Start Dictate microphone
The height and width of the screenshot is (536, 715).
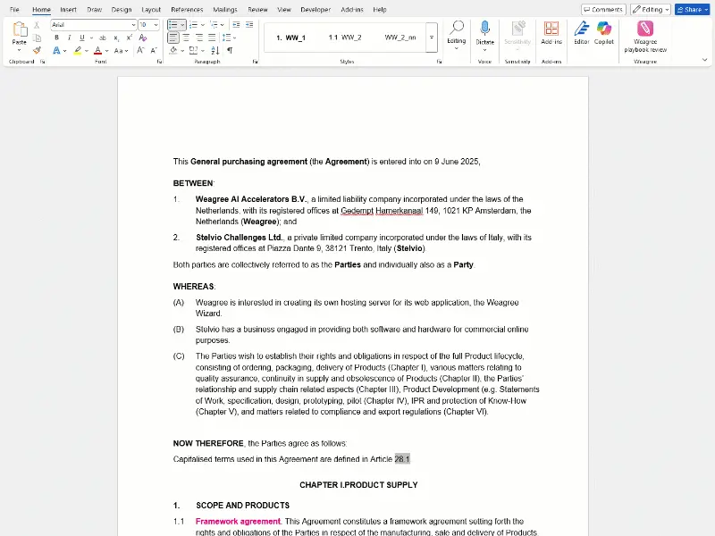click(x=484, y=29)
